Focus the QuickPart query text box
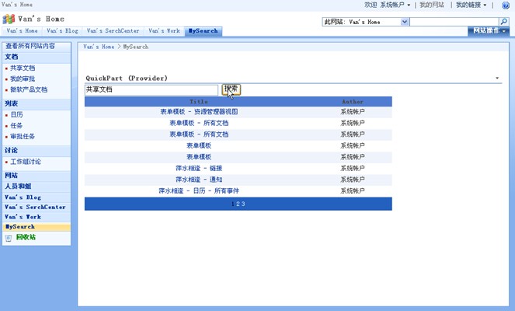The image size is (515, 311). [151, 89]
